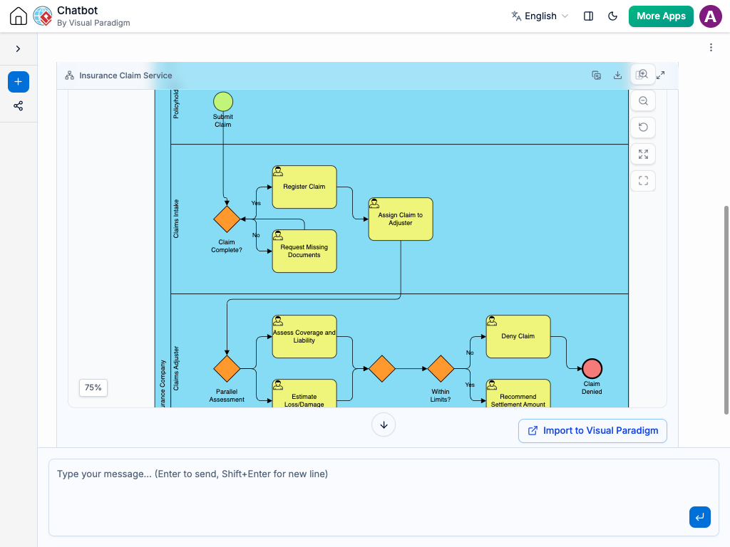
Task: Open the More Apps button
Action: click(661, 16)
